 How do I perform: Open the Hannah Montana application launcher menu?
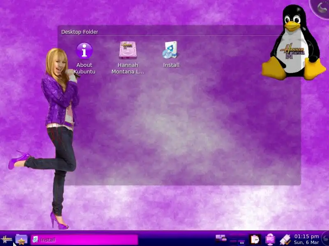(x=6, y=239)
